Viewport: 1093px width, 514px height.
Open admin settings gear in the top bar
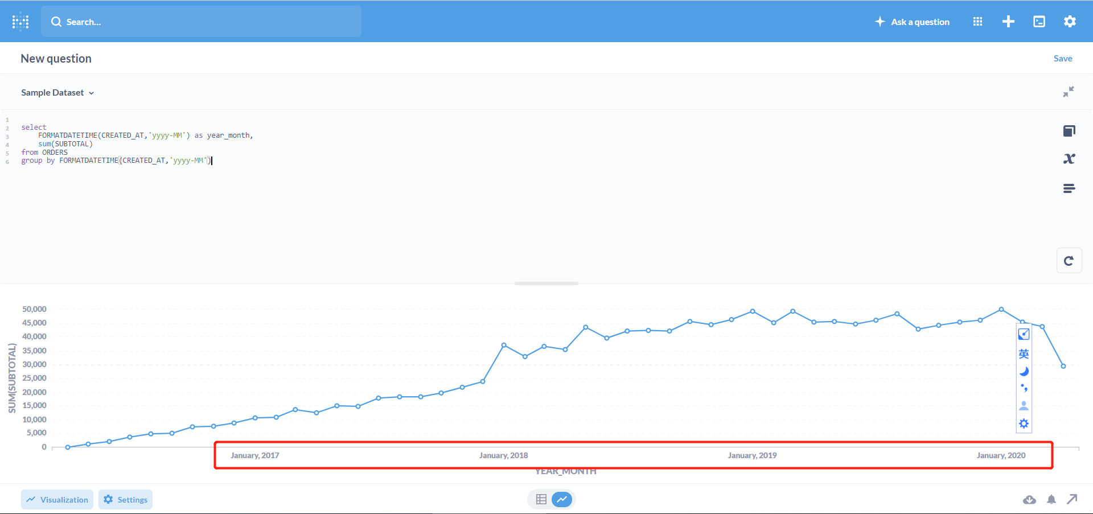pyautogui.click(x=1069, y=21)
